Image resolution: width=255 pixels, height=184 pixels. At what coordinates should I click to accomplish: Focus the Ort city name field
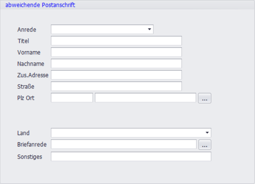point(145,98)
